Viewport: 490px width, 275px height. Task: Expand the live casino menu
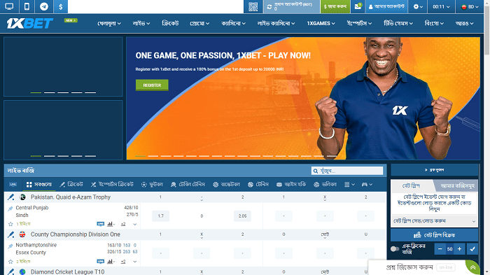[276, 23]
